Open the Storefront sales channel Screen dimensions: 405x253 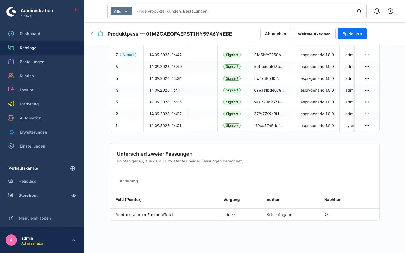tap(28, 195)
